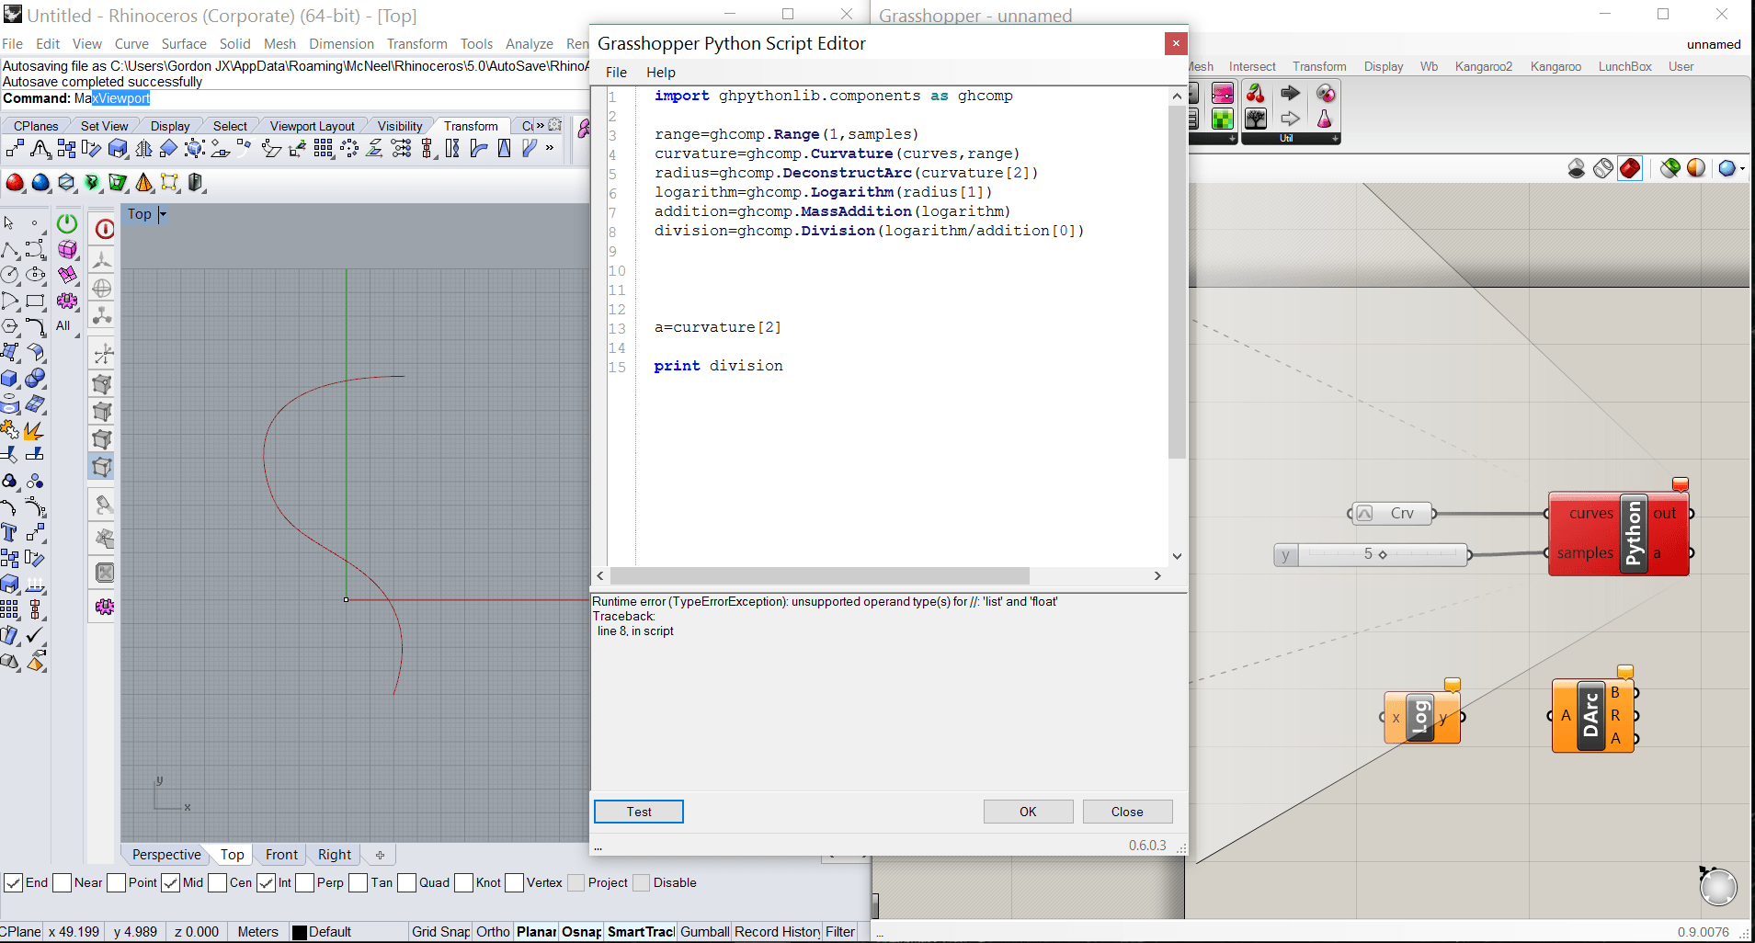
Task: Click the red stop icon in viewport sidebar
Action: pyautogui.click(x=105, y=229)
